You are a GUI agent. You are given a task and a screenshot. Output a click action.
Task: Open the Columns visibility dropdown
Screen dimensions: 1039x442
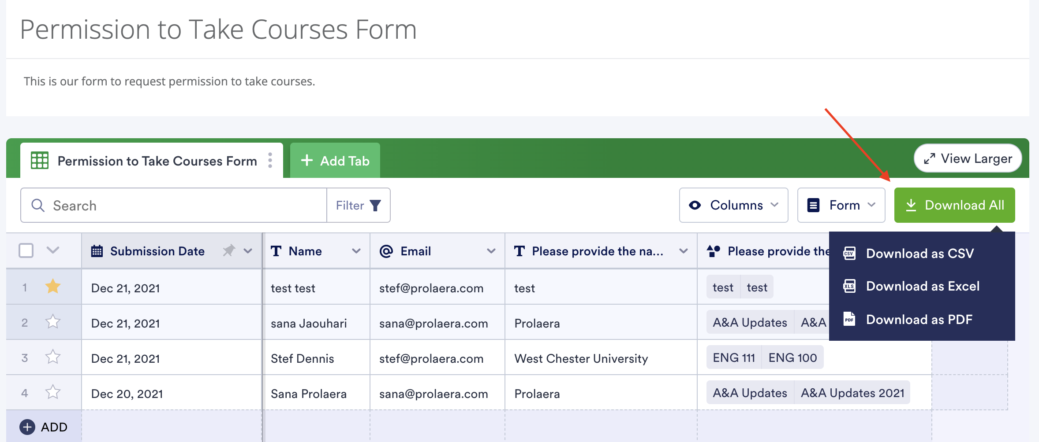[x=734, y=205]
